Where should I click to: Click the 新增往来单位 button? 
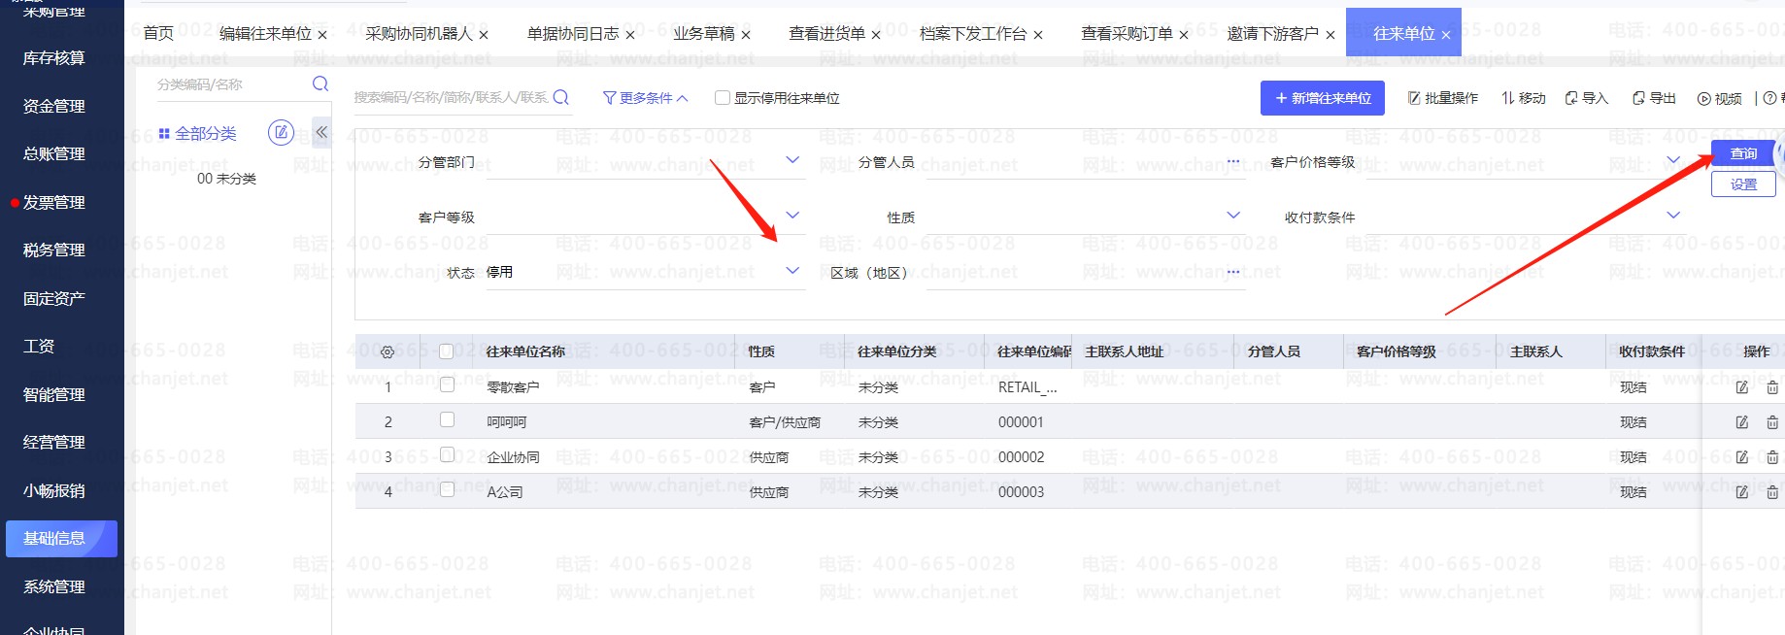point(1323,98)
